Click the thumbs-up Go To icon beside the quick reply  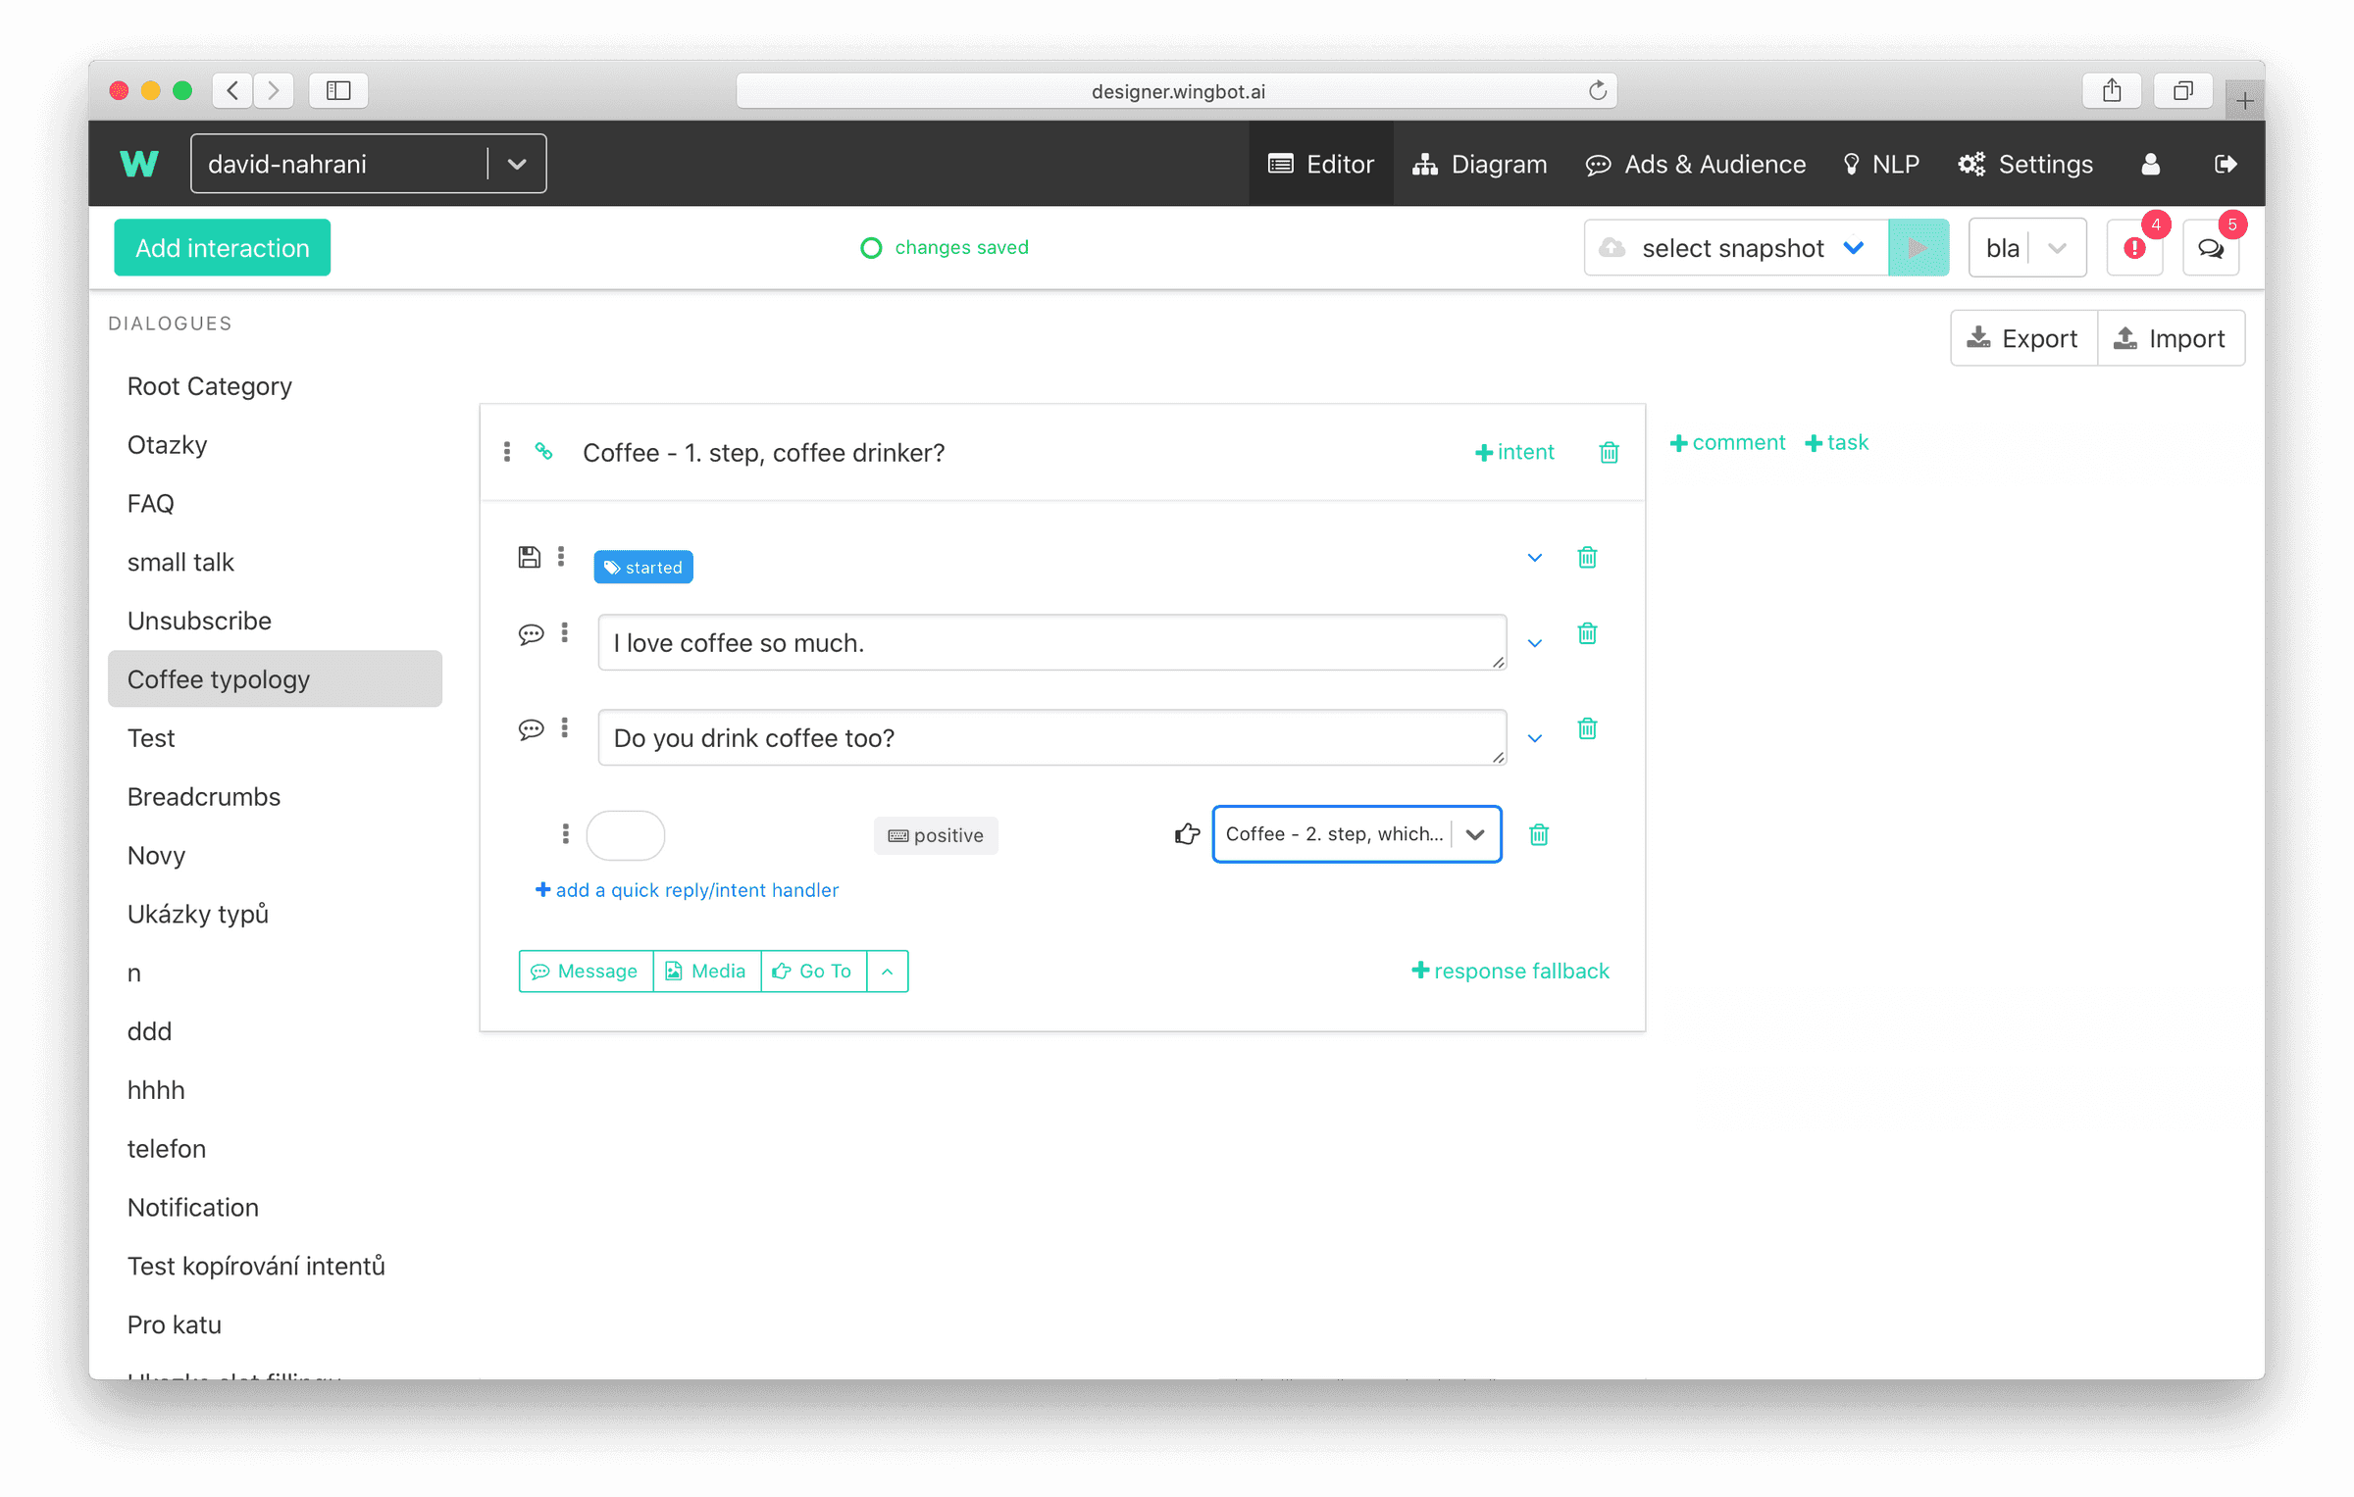[1187, 833]
